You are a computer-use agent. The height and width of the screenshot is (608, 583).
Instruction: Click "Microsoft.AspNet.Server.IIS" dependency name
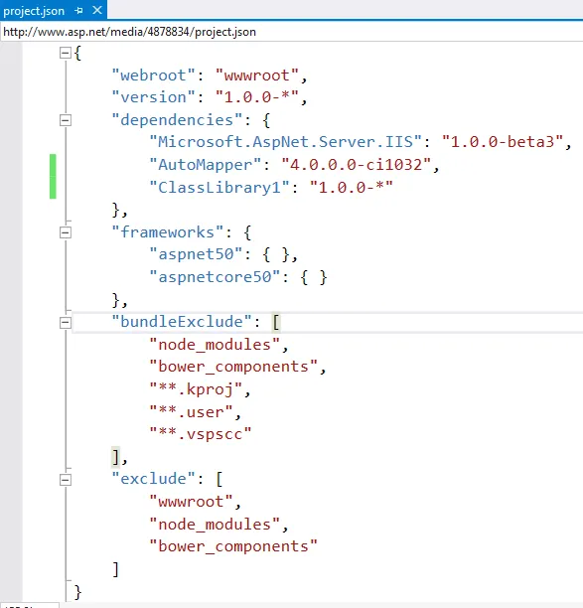pyautogui.click(x=286, y=142)
